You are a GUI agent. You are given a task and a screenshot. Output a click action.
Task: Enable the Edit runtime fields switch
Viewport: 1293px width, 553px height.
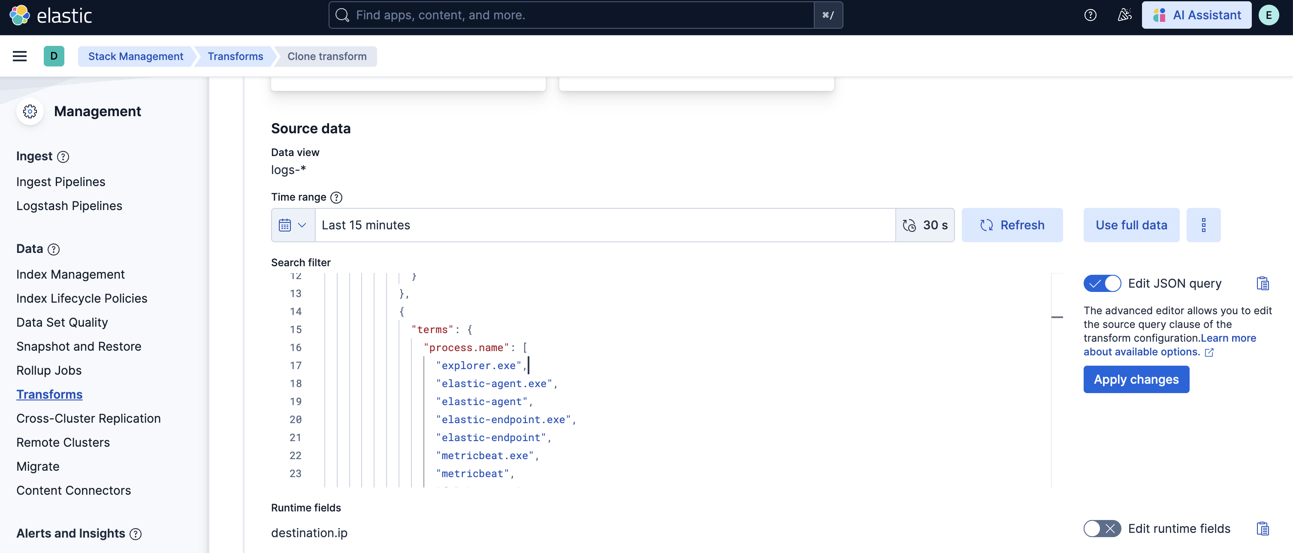[1102, 529]
